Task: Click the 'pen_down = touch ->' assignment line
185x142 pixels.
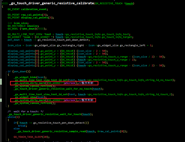Action: pos(49,40)
